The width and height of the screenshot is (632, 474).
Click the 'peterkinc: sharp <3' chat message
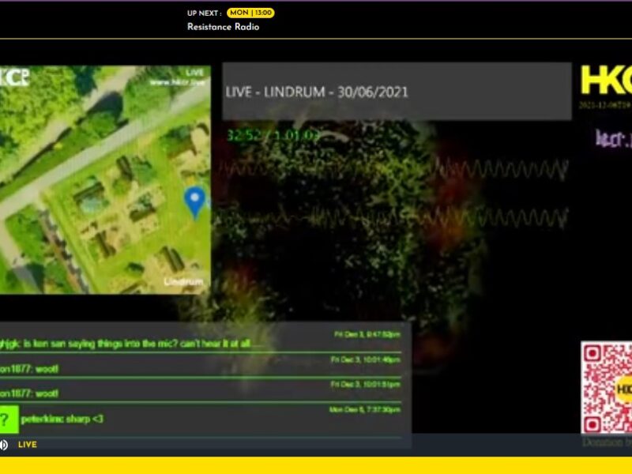click(x=62, y=419)
